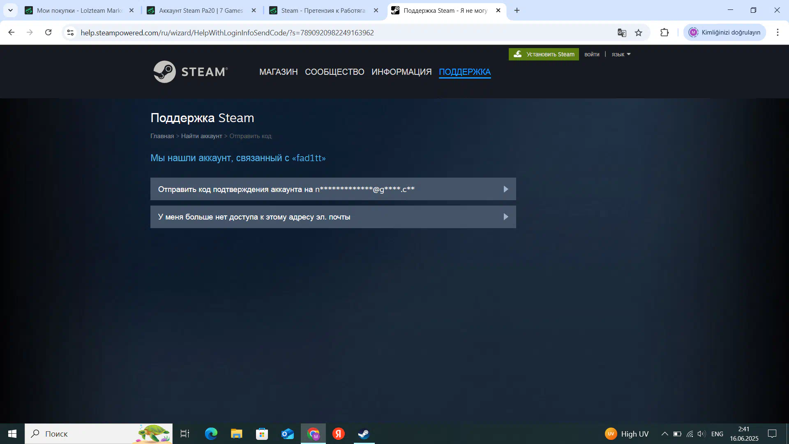This screenshot has height=444, width=789.
Task: Click the войти login link
Action: (592, 54)
